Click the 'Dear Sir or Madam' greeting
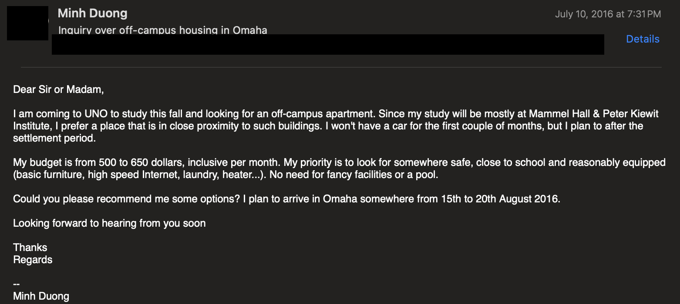Viewport: 680px width, 304px height. pos(59,89)
